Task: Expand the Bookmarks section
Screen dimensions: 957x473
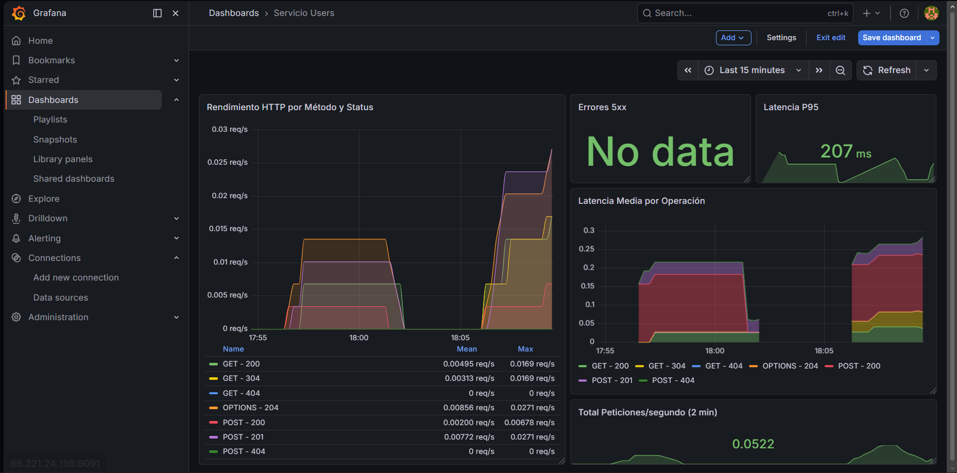Action: [x=177, y=60]
